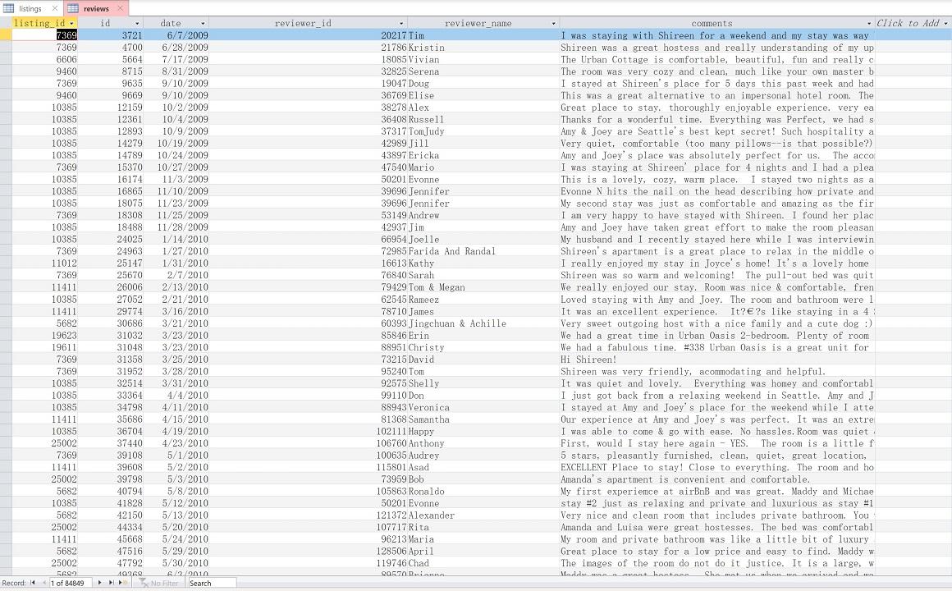Screen dimensions: 952x591
Task: Click the table icon on the reviews tab
Action: (73, 8)
